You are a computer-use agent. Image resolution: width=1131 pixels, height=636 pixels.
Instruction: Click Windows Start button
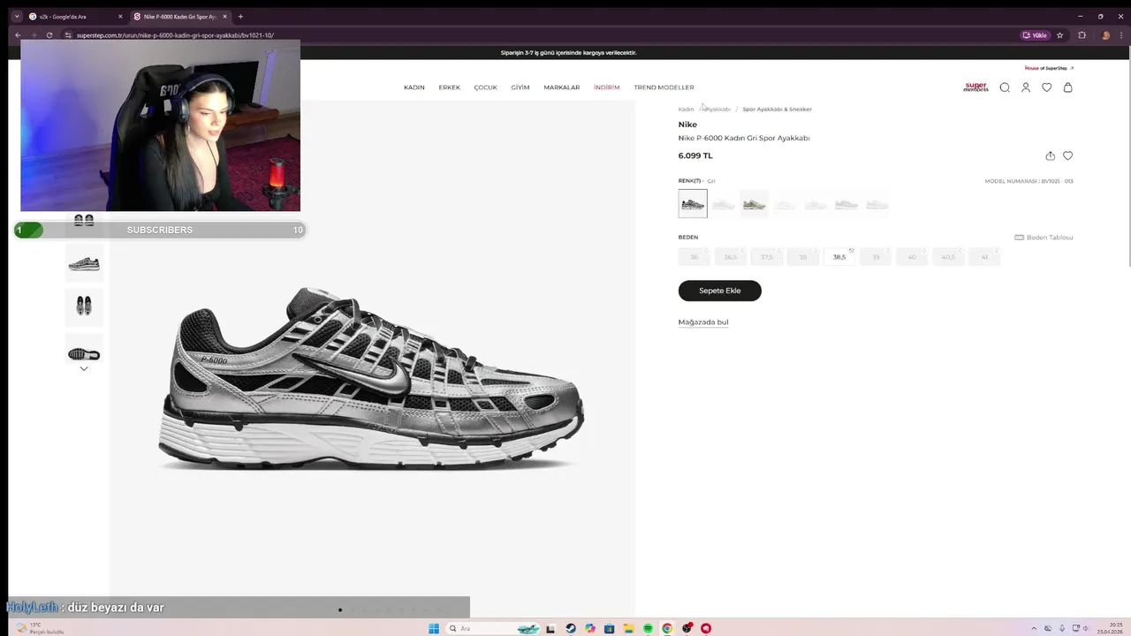[434, 629]
